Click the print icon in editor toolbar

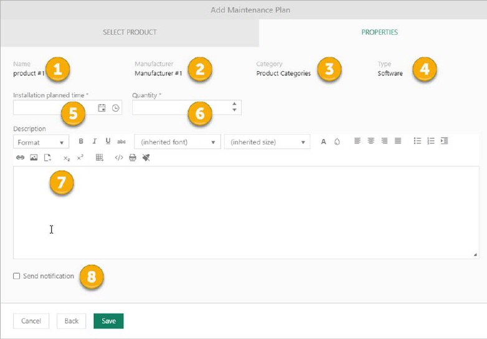click(132, 158)
